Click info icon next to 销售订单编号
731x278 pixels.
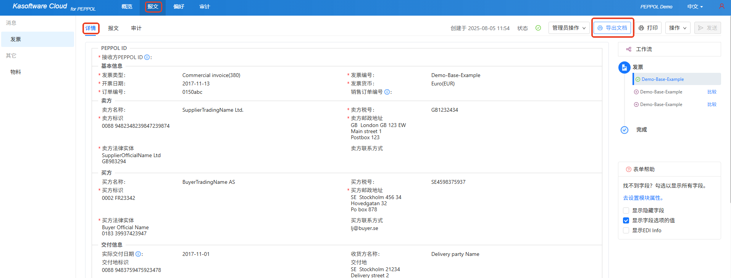pyautogui.click(x=387, y=92)
